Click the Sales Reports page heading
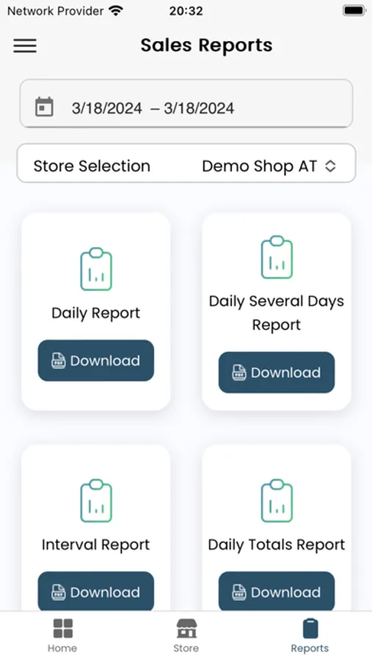This screenshot has width=372, height=661. click(x=206, y=46)
